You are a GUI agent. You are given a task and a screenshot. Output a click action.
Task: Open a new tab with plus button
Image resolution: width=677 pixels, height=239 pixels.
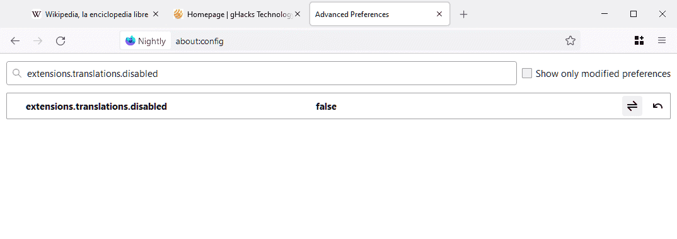pos(463,15)
